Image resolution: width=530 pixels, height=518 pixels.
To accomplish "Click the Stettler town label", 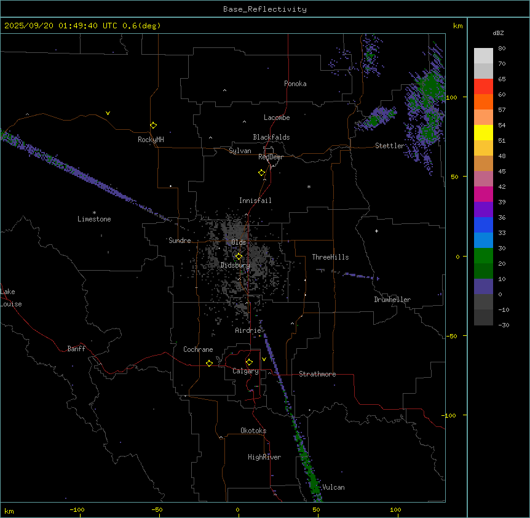I will 390,146.
